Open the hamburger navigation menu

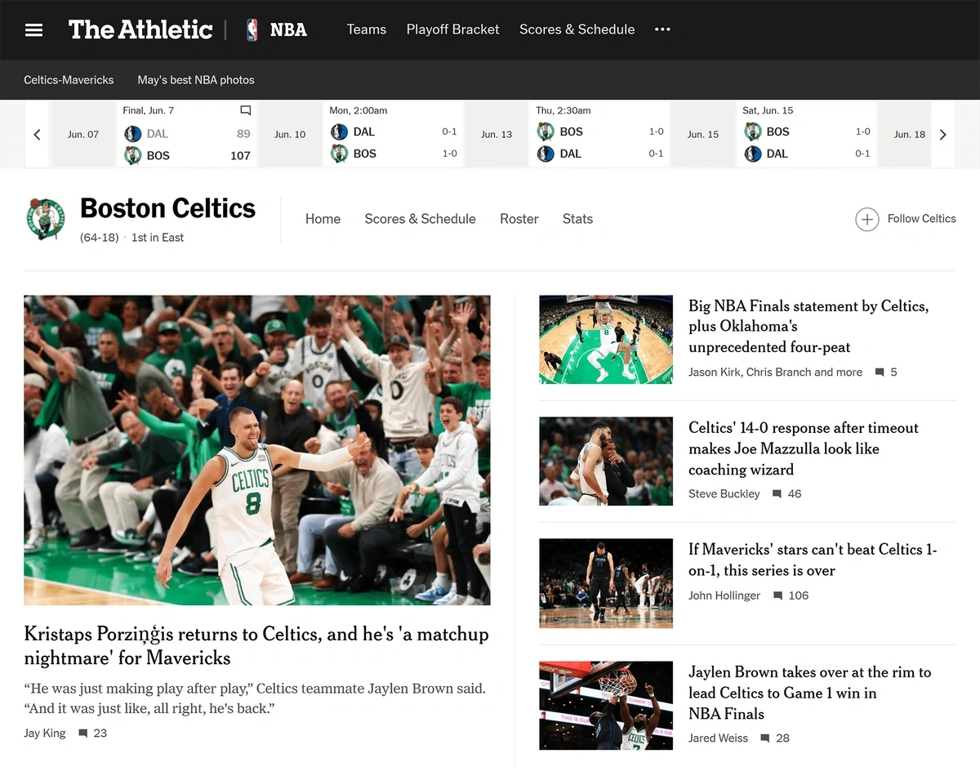(x=33, y=30)
